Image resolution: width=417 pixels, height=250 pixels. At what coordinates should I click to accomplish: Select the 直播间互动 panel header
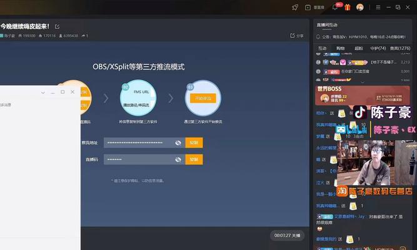tap(327, 25)
